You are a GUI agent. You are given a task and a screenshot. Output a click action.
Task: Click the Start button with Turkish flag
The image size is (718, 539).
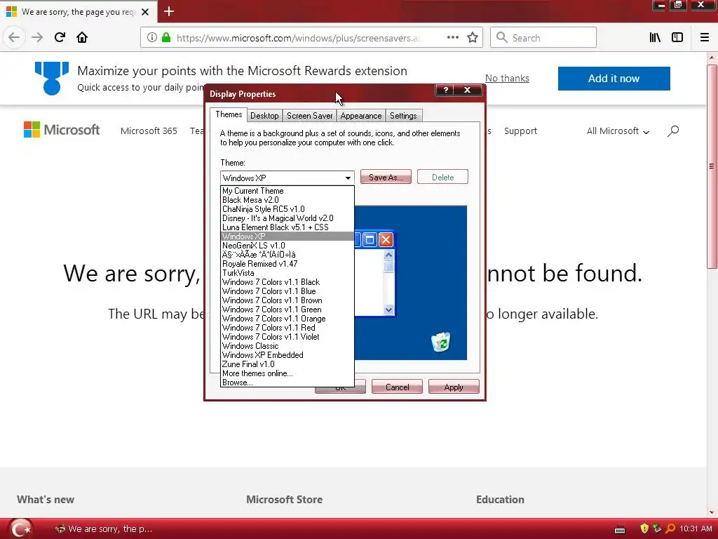(x=20, y=529)
